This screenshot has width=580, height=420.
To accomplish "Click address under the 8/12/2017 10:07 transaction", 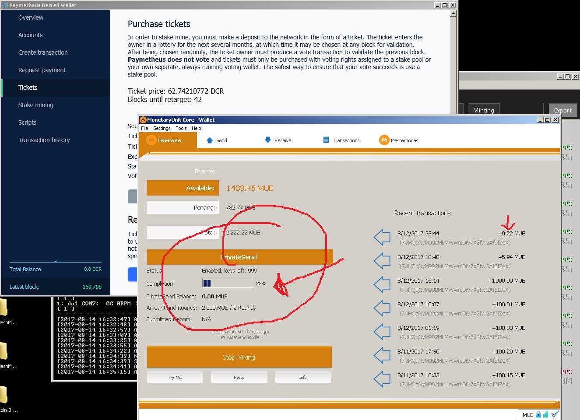I will click(x=455, y=313).
